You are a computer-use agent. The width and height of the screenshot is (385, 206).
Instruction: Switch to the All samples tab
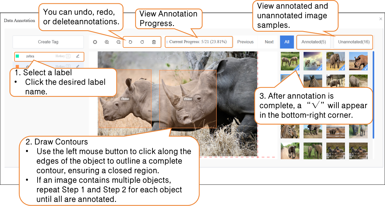pos(287,42)
